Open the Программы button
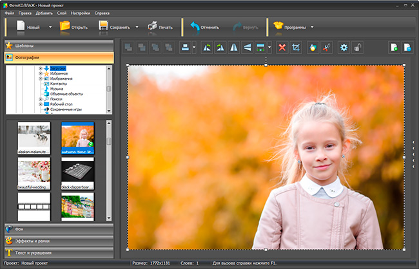419x269 pixels. pos(289,27)
